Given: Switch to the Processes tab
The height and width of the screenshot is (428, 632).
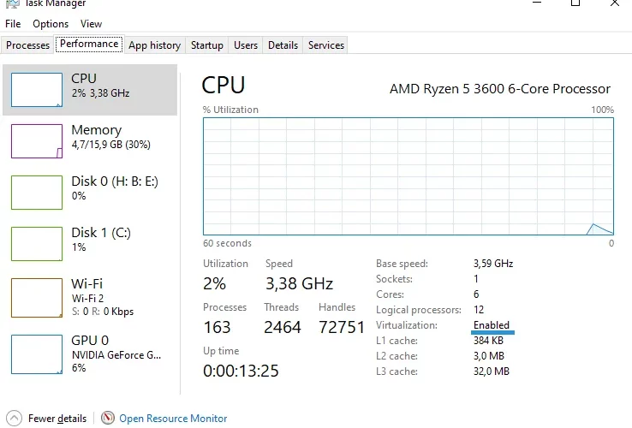Looking at the screenshot, I should [x=27, y=45].
